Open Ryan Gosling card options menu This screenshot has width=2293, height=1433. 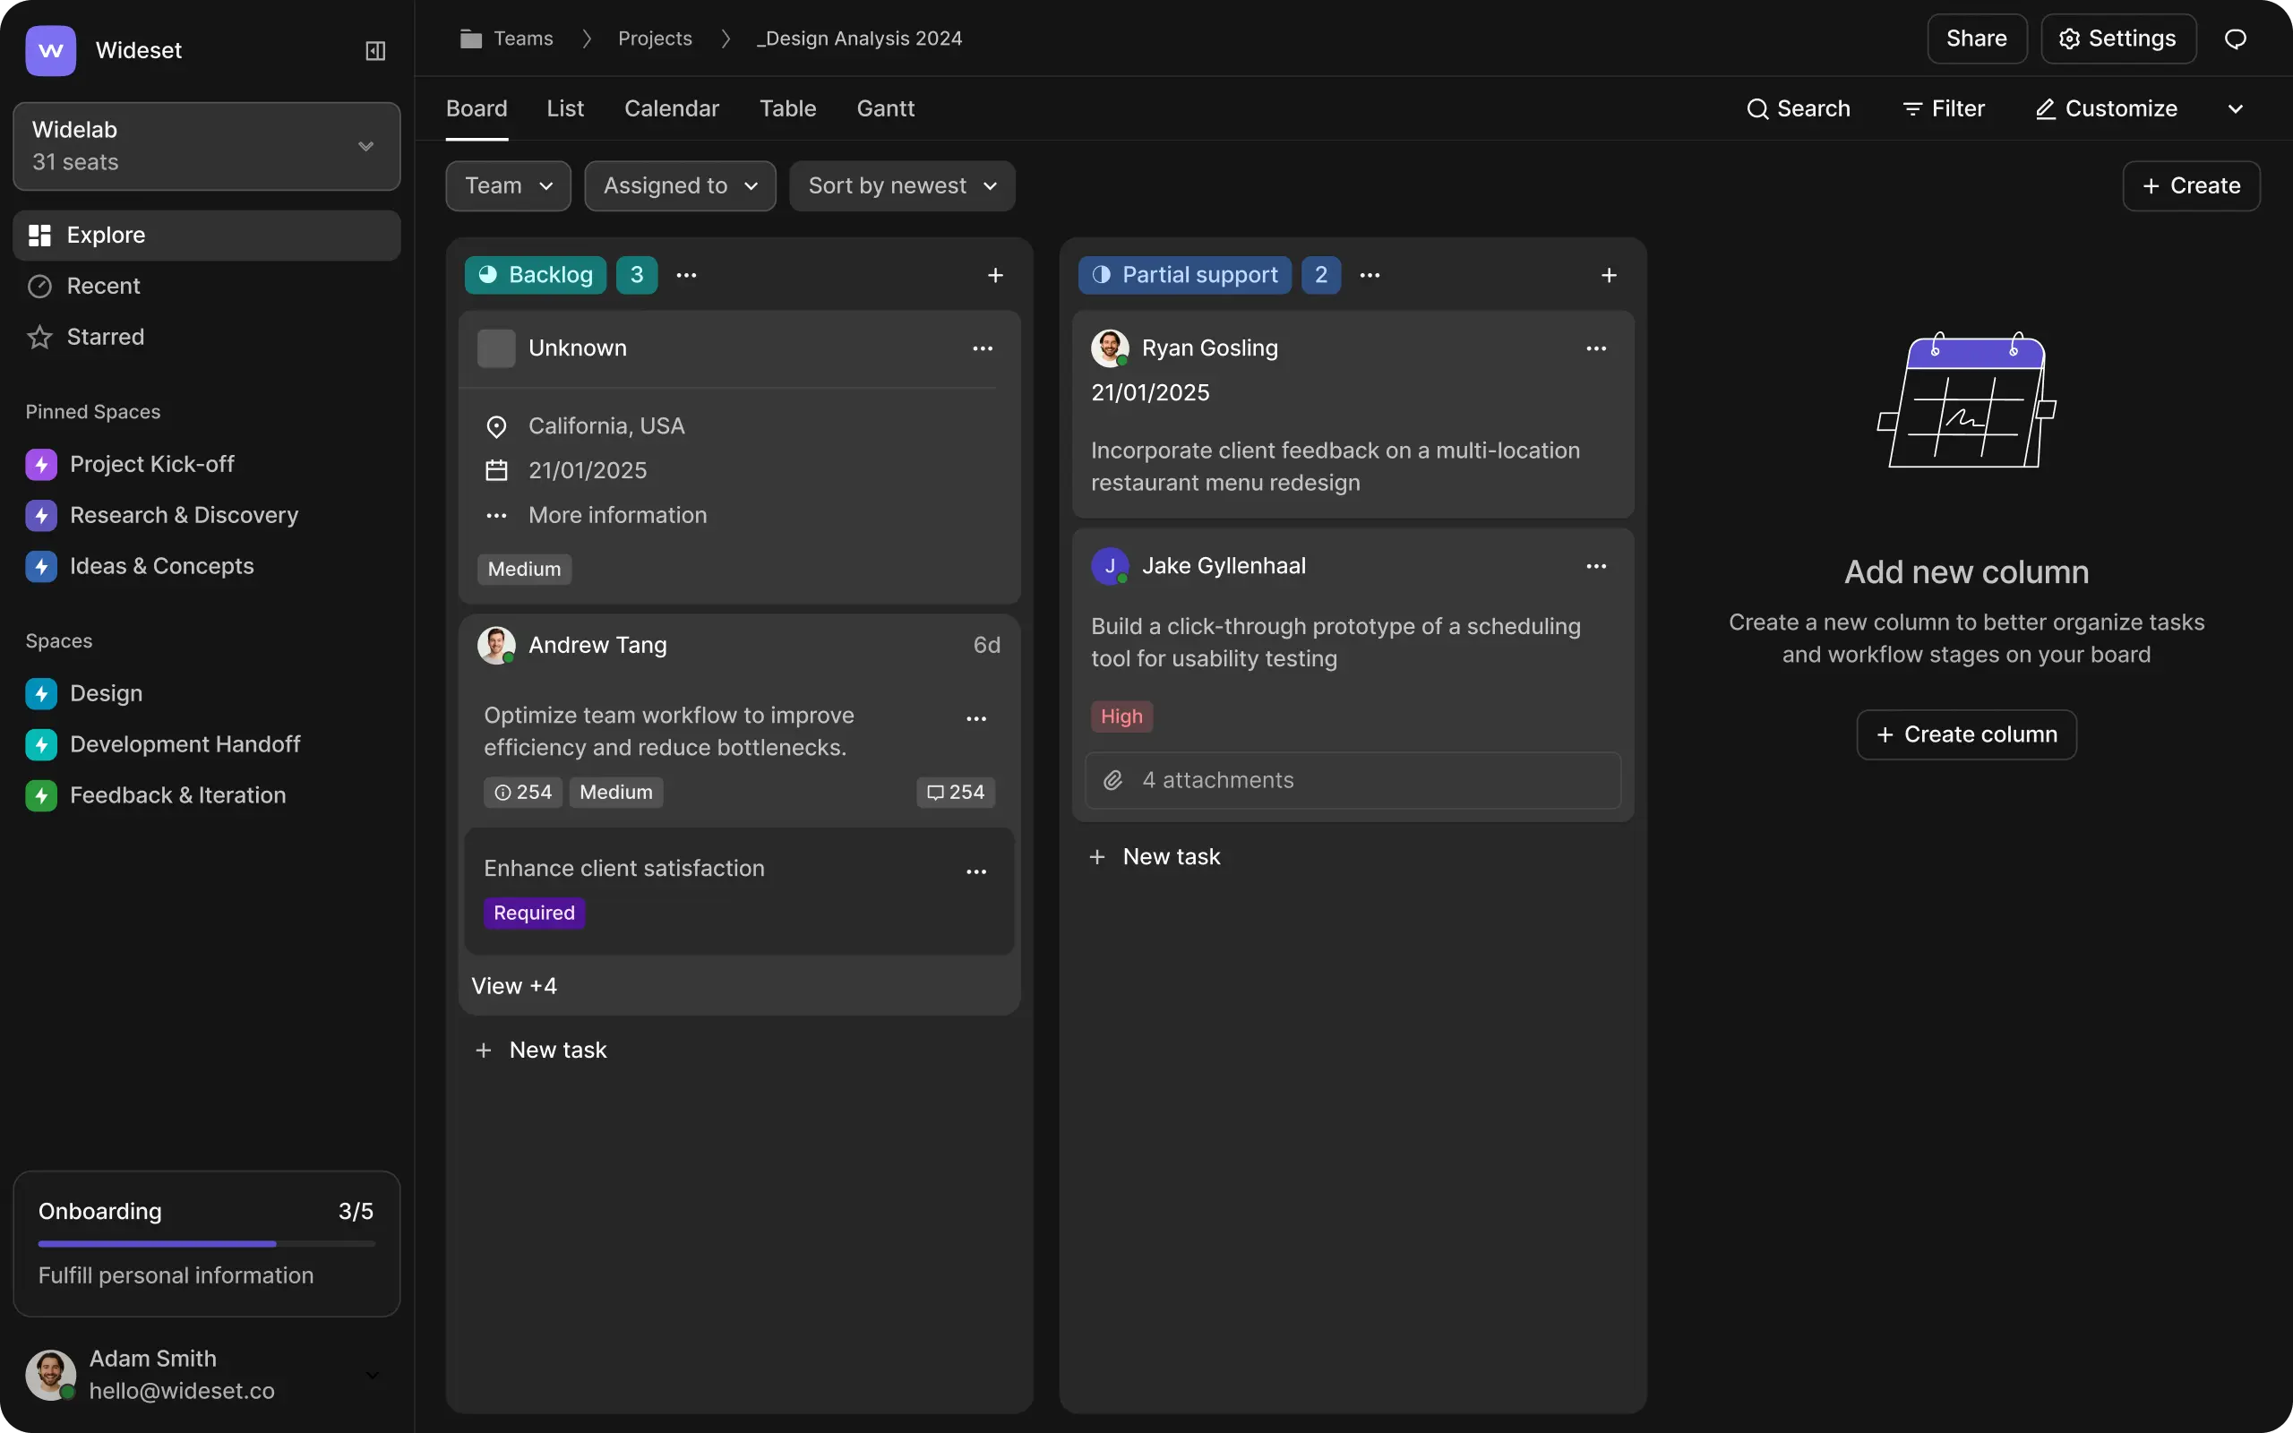coord(1595,348)
